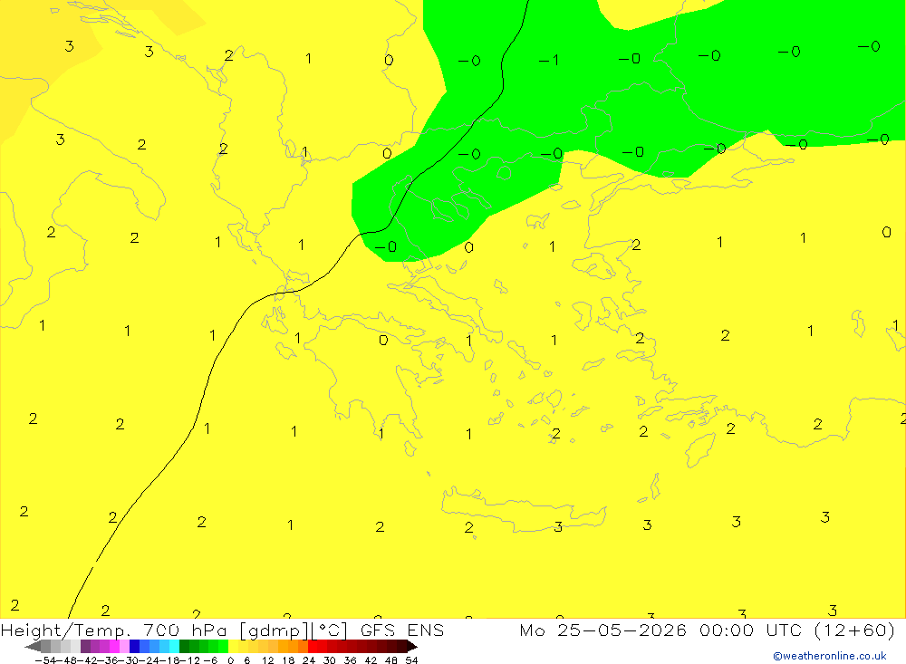Click the bright red swatch near legend label 24
The width and height of the screenshot is (906, 664).
pyautogui.click(x=313, y=647)
